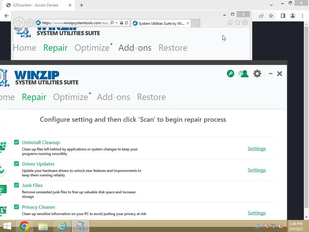The height and width of the screenshot is (232, 309).
Task: Click Chrome back arrow button
Action: [7, 16]
